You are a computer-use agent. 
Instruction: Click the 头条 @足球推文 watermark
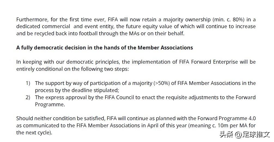[x=245, y=134]
